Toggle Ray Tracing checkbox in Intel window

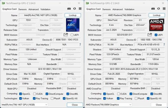click(x=34, y=98)
